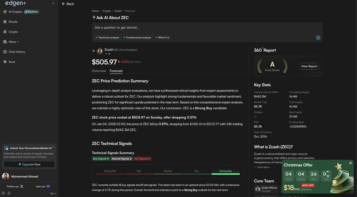The image size is (357, 197).
Task: Click the View Report button
Action: [x=309, y=66]
